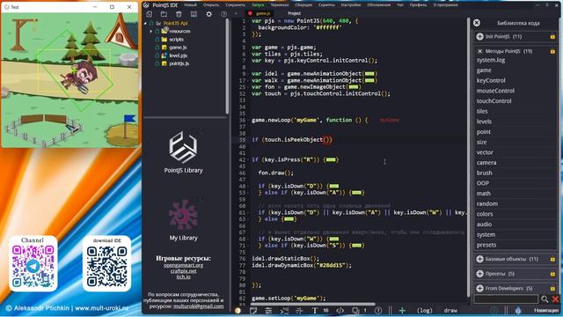Click the magnifier search icon in the library panel

pyautogui.click(x=545, y=299)
